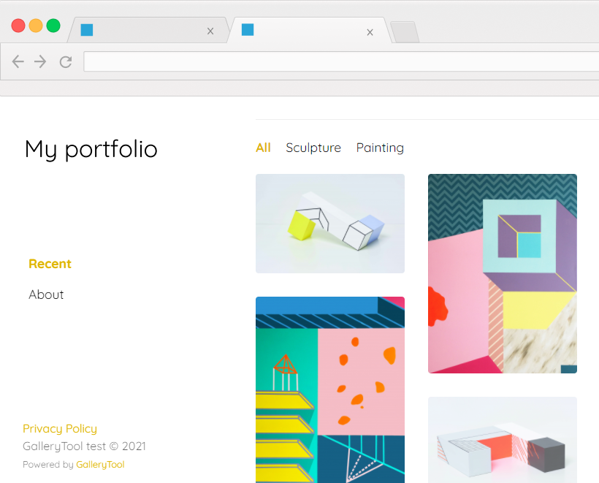Click the browser forward arrow
Image resolution: width=599 pixels, height=483 pixels.
40,61
